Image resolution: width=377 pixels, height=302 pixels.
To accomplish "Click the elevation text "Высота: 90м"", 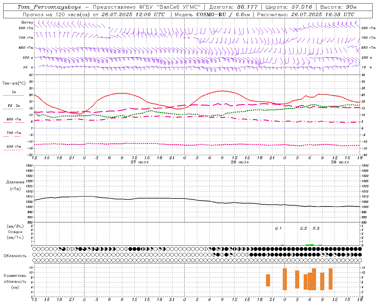I will click(x=338, y=7).
